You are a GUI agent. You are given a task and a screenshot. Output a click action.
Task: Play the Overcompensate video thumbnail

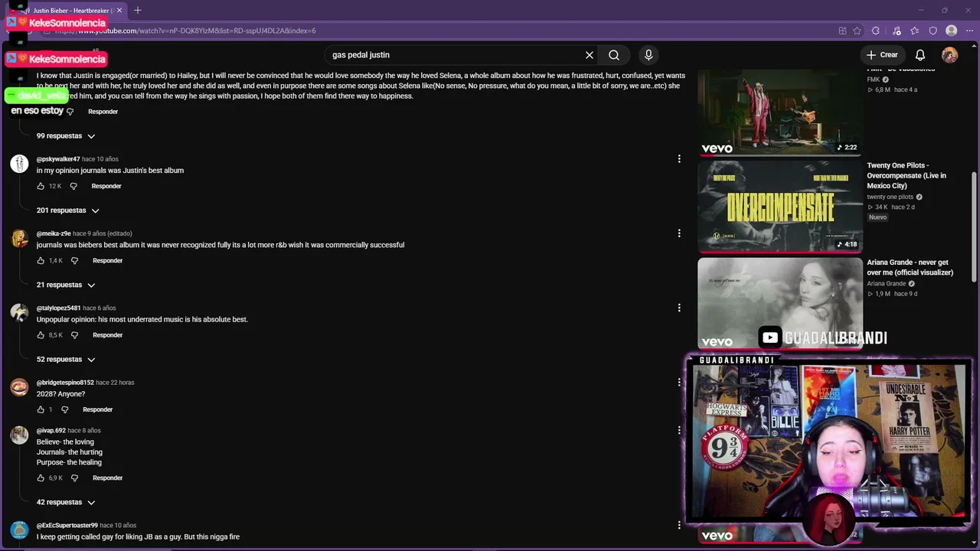780,206
